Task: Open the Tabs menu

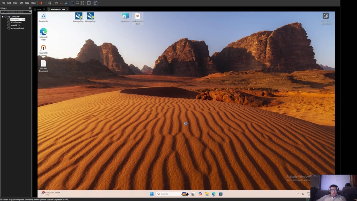Action: 27,3
